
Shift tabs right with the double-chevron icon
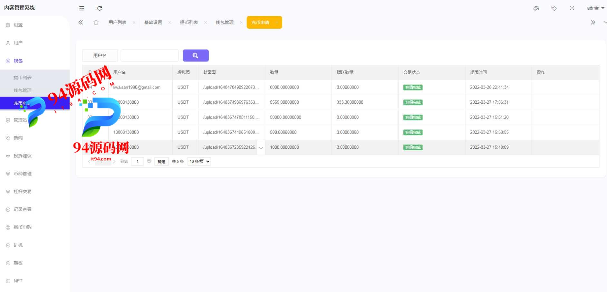[x=593, y=22]
